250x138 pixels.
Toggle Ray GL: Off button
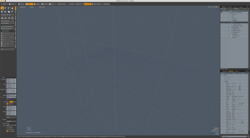(x=42, y=7)
